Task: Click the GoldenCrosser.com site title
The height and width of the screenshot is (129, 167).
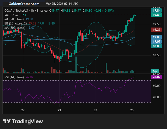Action: pyautogui.click(x=24, y=4)
